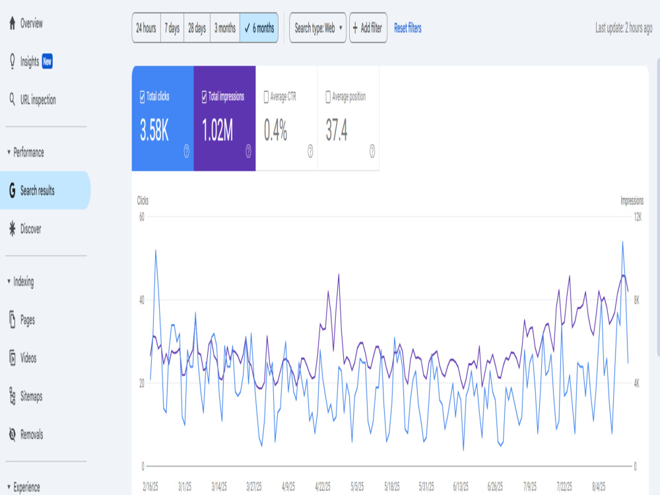This screenshot has height=495, width=660.
Task: Open help icon on Total impressions card
Action: (x=248, y=151)
